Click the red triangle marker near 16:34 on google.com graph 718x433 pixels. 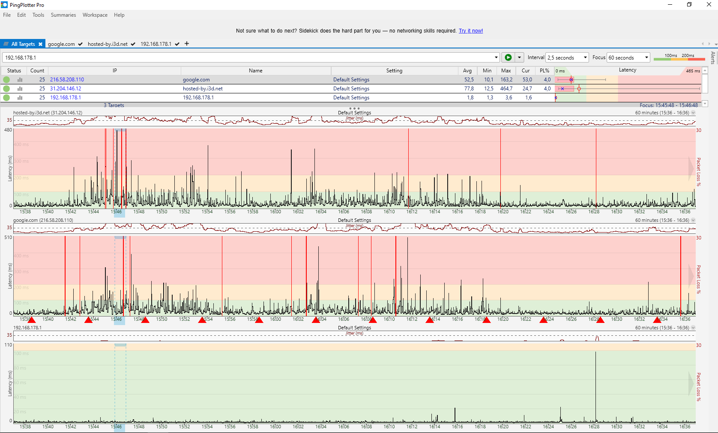[x=657, y=320]
